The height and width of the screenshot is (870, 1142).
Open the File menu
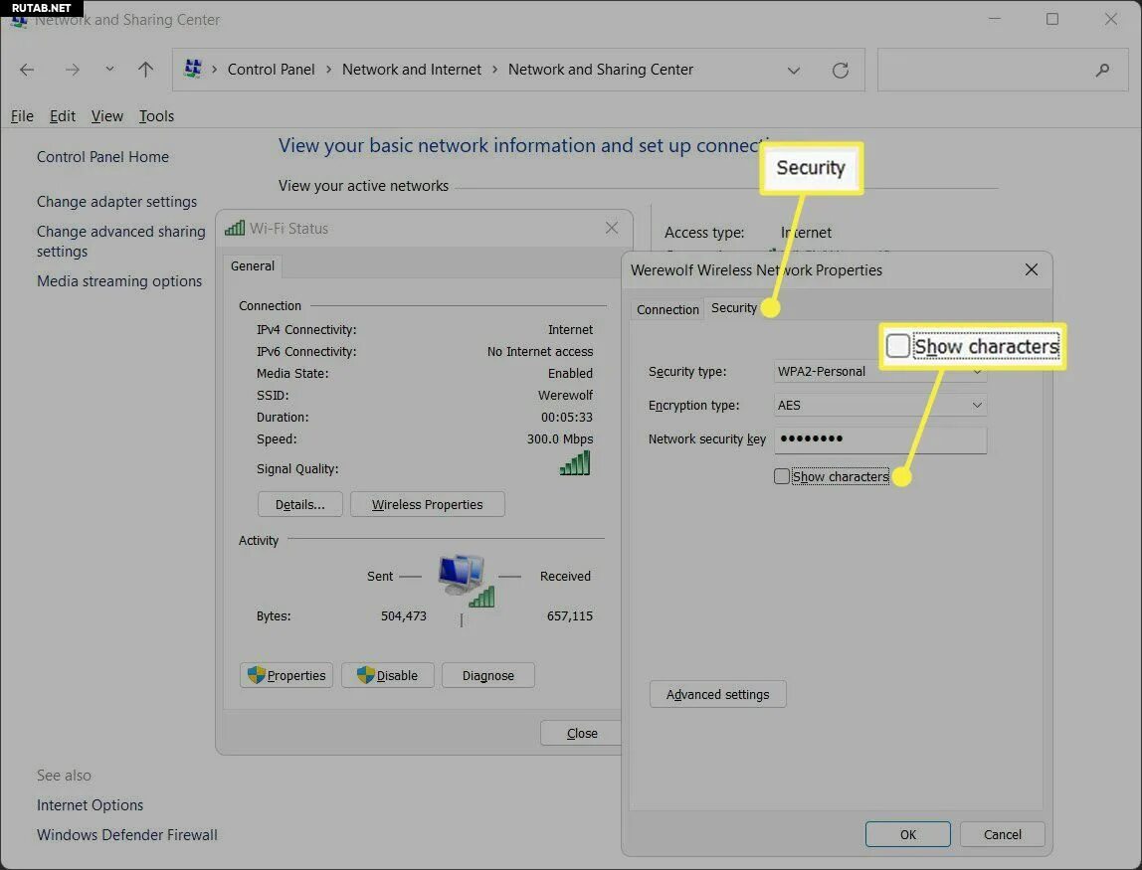[x=22, y=115]
